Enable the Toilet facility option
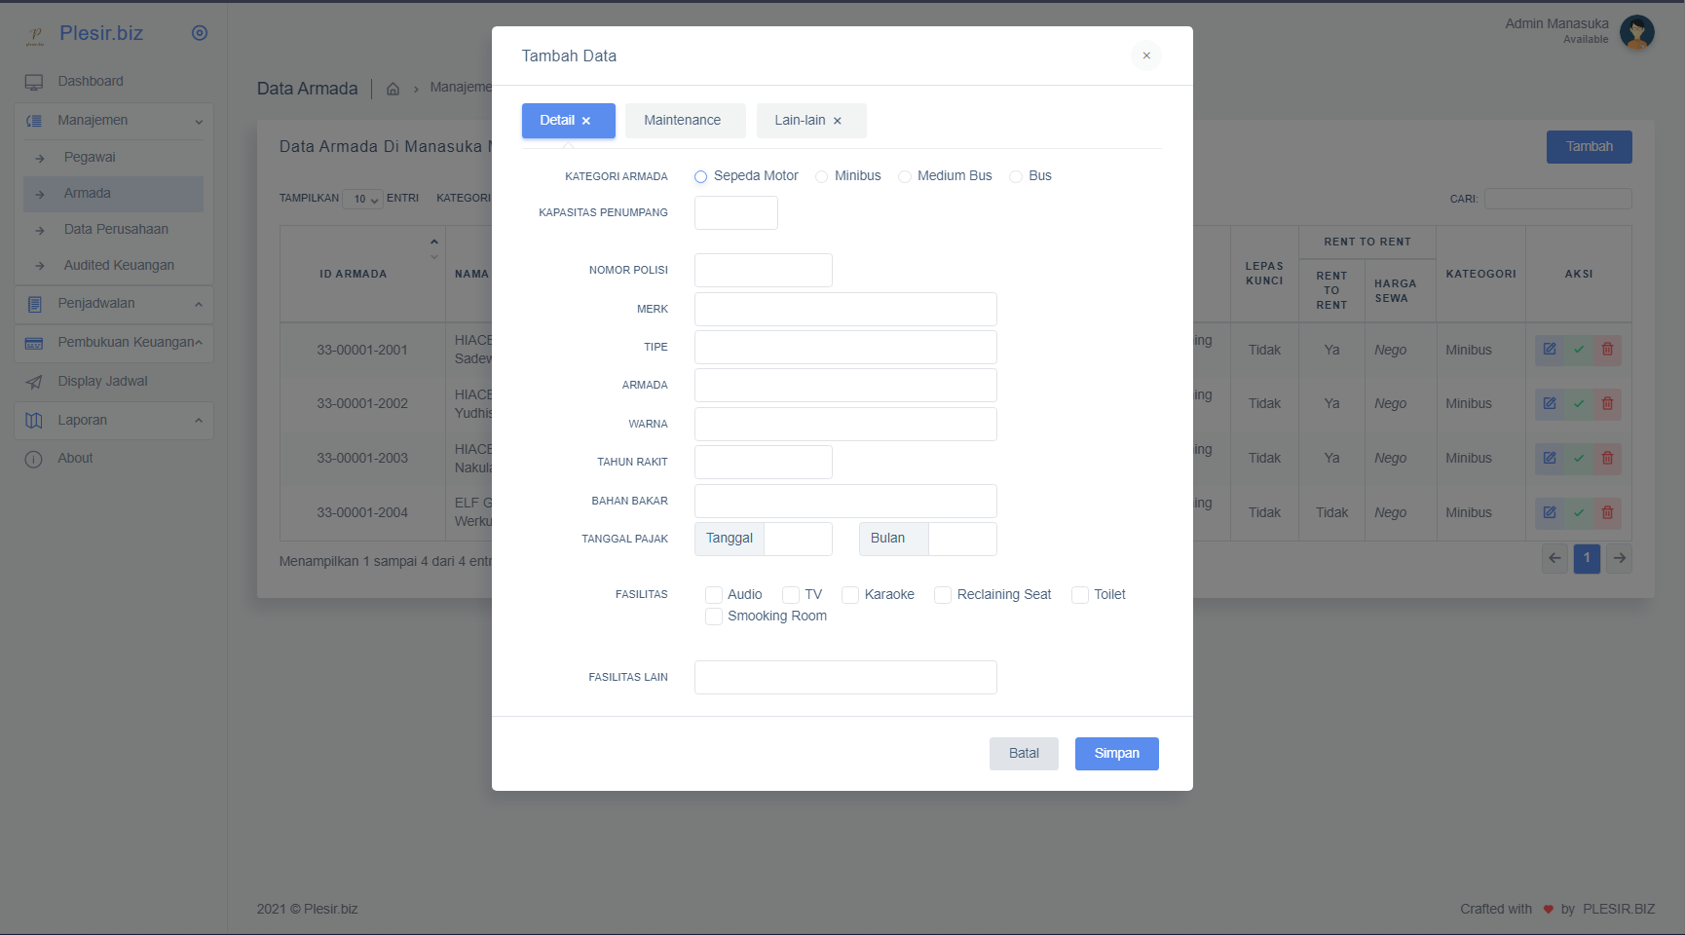Screen dimensions: 1685x935 click(x=1079, y=594)
